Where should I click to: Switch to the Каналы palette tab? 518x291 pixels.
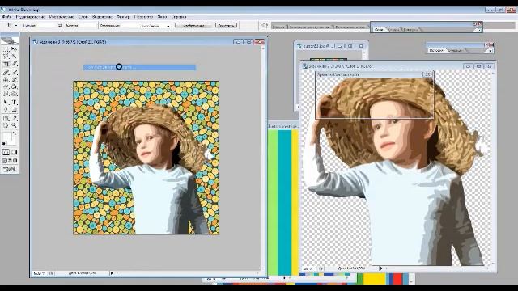393,30
